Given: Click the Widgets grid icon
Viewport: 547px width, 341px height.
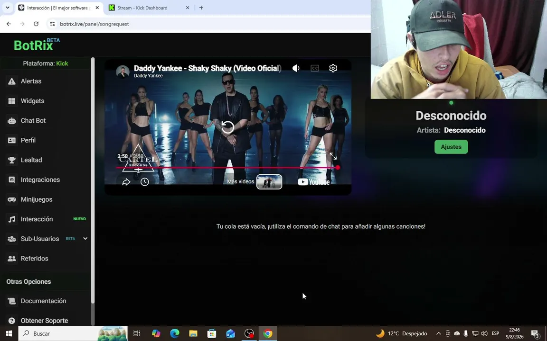Looking at the screenshot, I should pos(12,101).
